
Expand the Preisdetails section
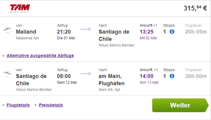pyautogui.click(x=51, y=105)
